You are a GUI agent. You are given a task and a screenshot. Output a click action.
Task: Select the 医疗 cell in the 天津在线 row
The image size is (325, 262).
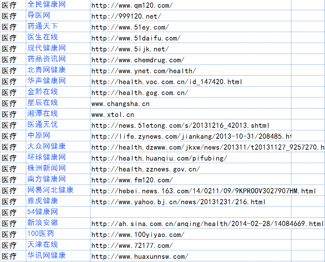13,245
